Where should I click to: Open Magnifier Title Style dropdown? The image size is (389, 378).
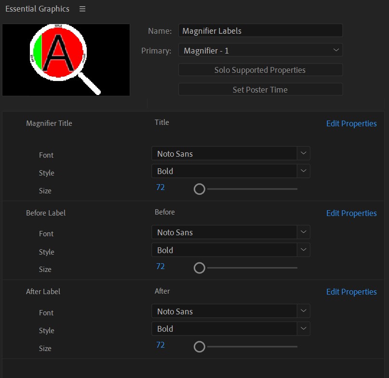point(230,171)
